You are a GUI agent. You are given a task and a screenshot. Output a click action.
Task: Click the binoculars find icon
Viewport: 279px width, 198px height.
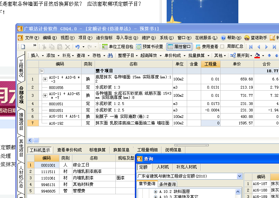[110, 56]
